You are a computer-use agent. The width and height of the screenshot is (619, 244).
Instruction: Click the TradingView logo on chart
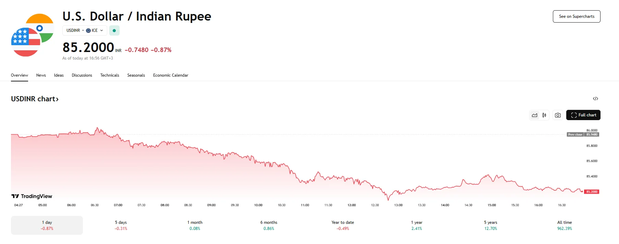pyautogui.click(x=32, y=196)
